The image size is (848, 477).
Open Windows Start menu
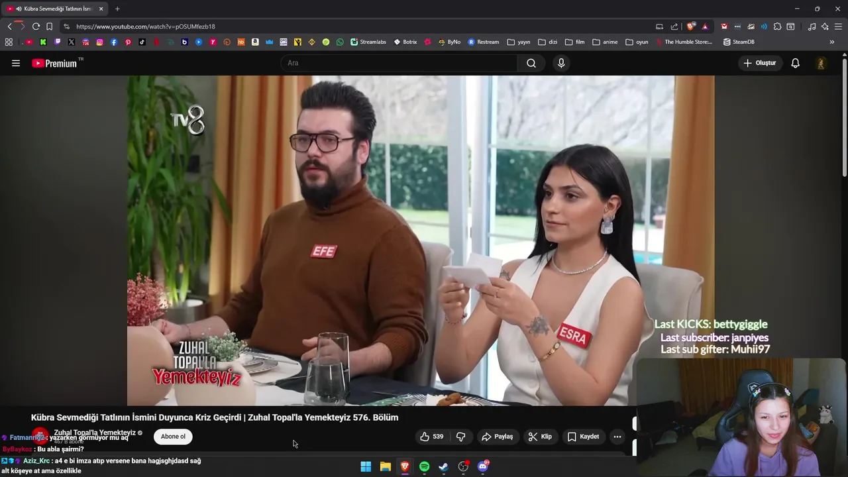pyautogui.click(x=366, y=466)
